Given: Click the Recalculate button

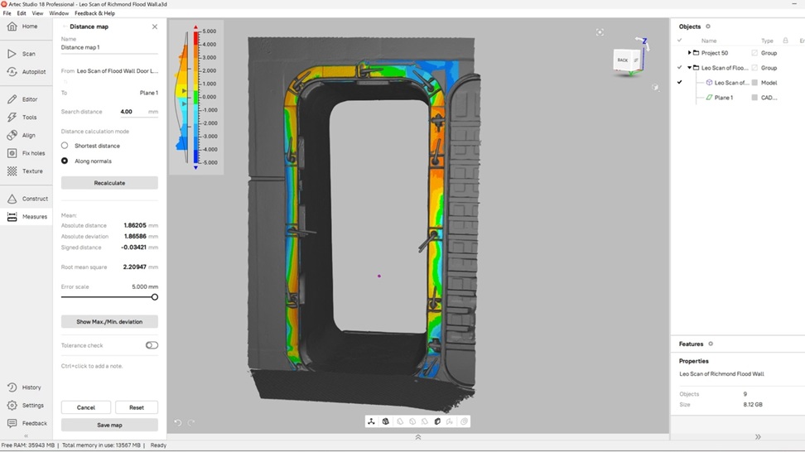Looking at the screenshot, I should (x=109, y=183).
